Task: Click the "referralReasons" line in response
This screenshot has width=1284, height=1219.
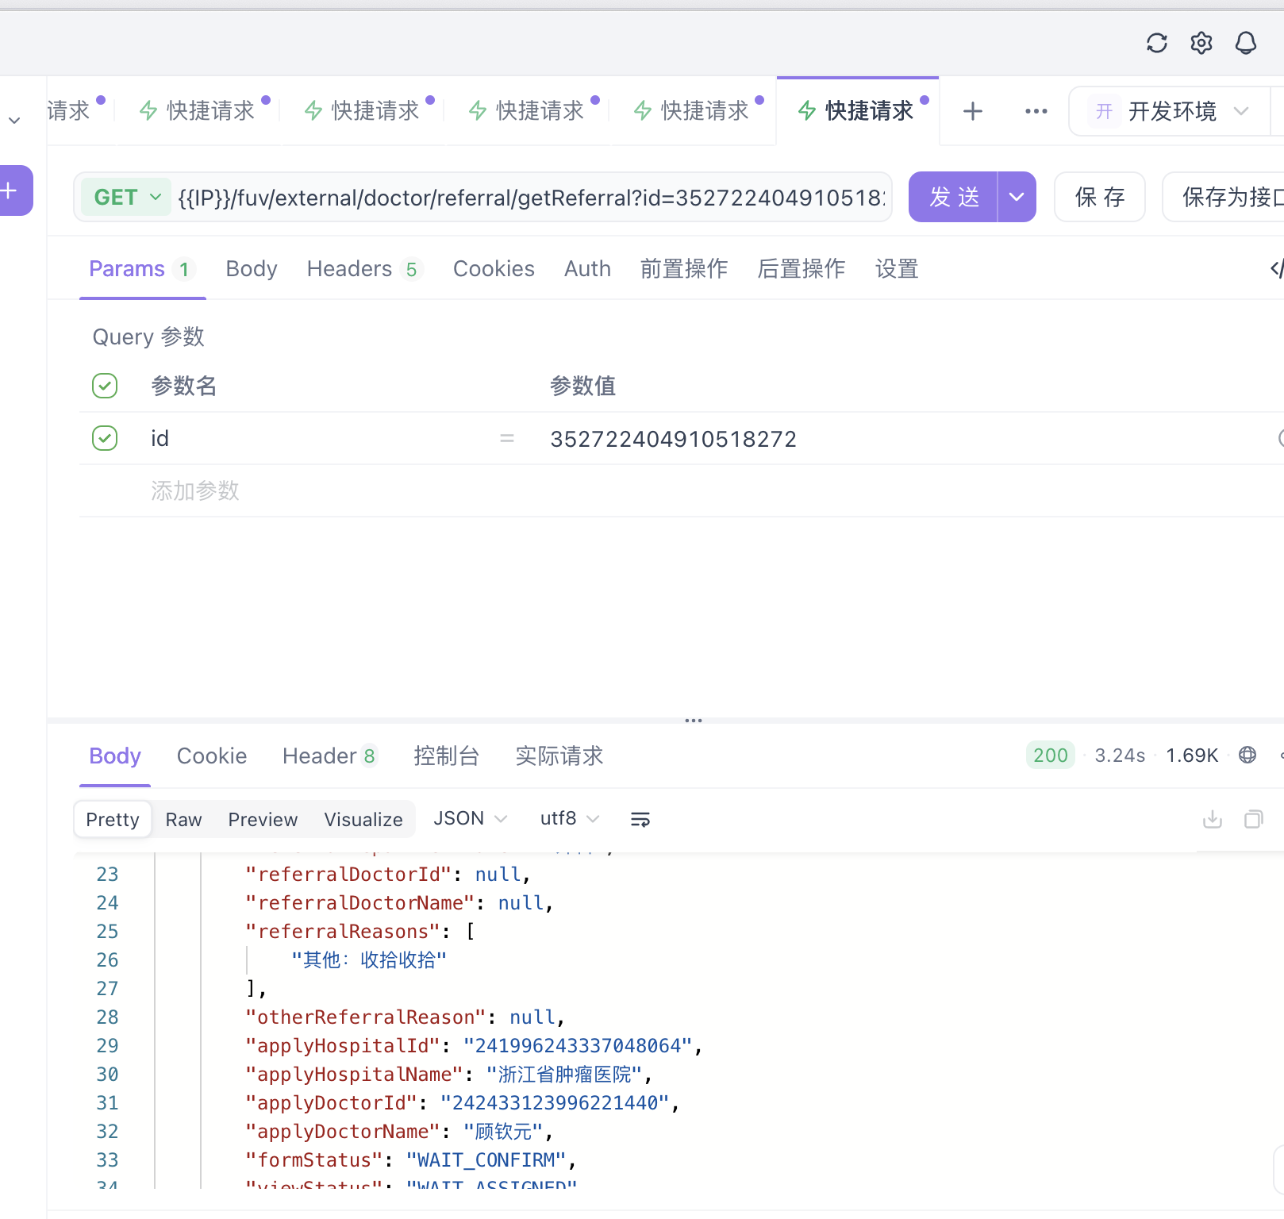Action: 359,931
